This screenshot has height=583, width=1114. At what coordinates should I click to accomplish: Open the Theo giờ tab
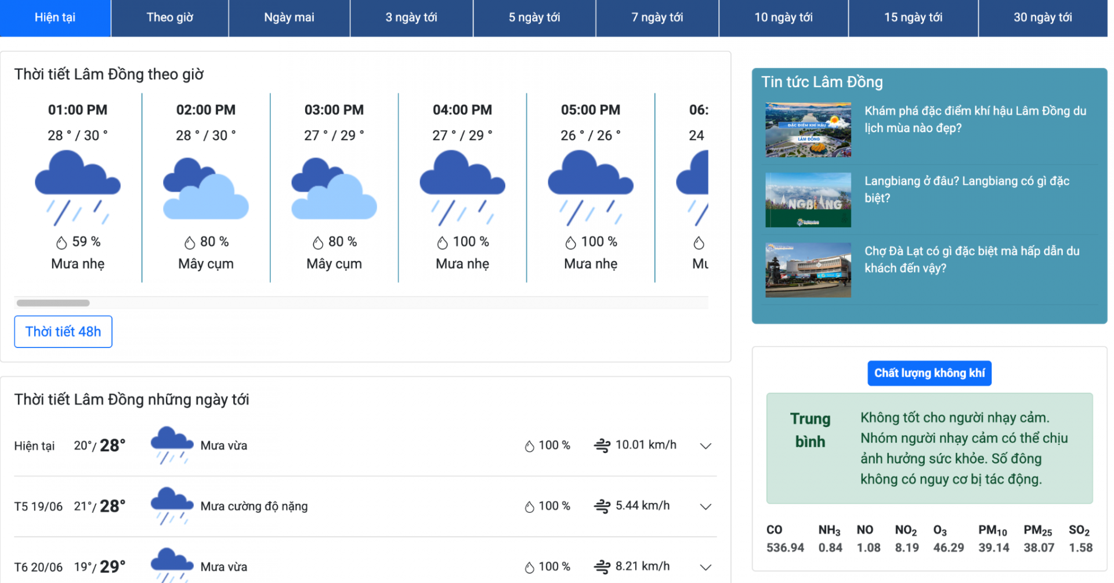click(169, 17)
